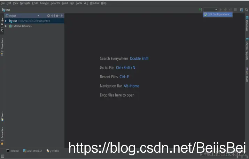Open the Terminal tool window tab
This screenshot has height=159, width=249.
(x=13, y=151)
